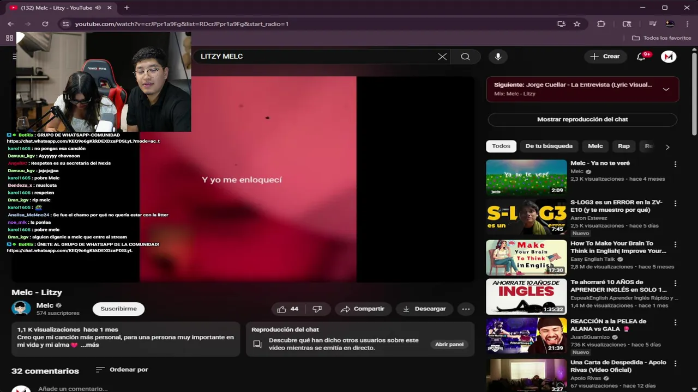Dislike the video
698x392 pixels.
[x=317, y=309]
